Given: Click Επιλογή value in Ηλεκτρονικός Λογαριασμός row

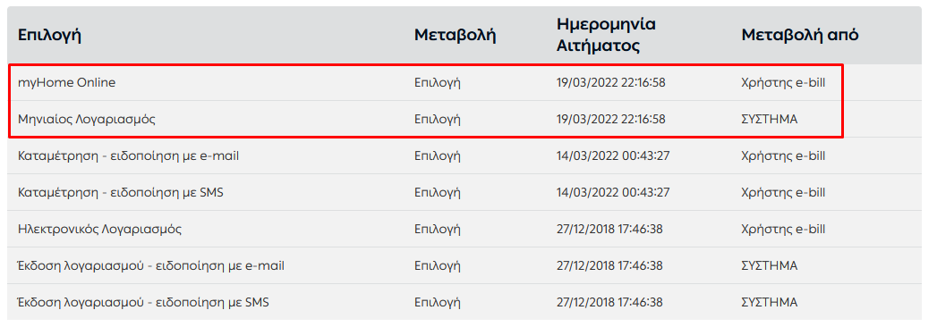Looking at the screenshot, I should 438,229.
